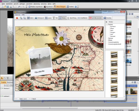Viewport: 139px width, 111px height.
Task: Click the Schaltflächen toolbar icon
Action: point(83,18)
